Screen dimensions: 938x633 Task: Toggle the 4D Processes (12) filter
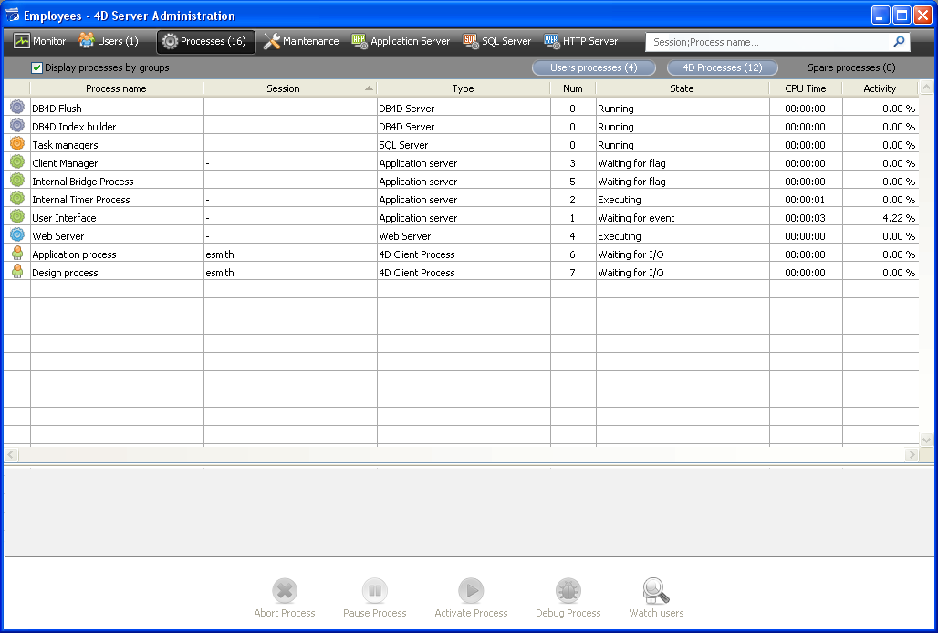pos(722,67)
